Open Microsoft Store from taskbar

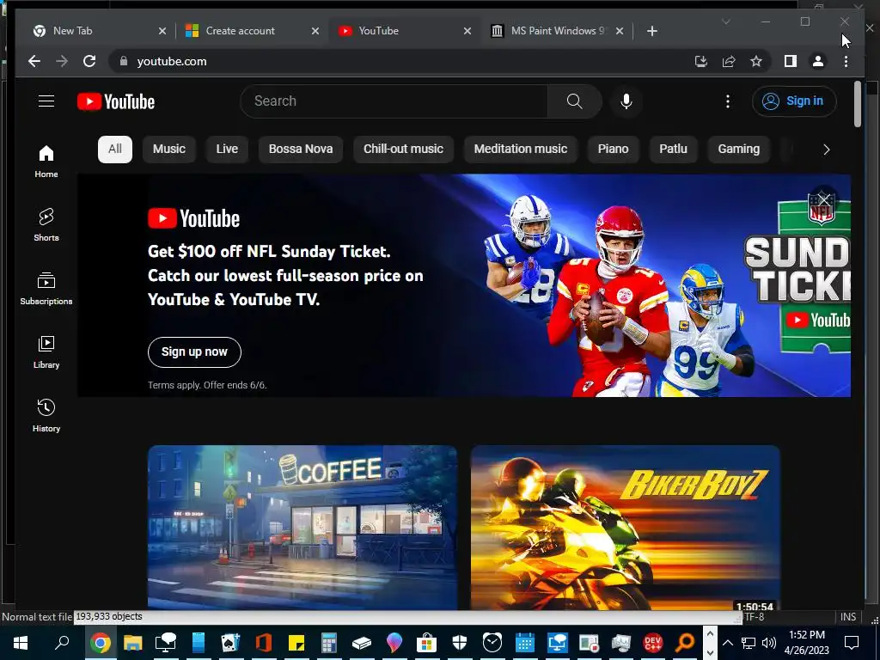pos(426,643)
